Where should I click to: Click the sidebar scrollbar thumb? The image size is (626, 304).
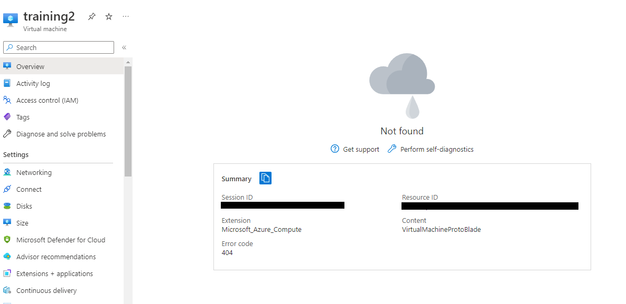pos(128,121)
